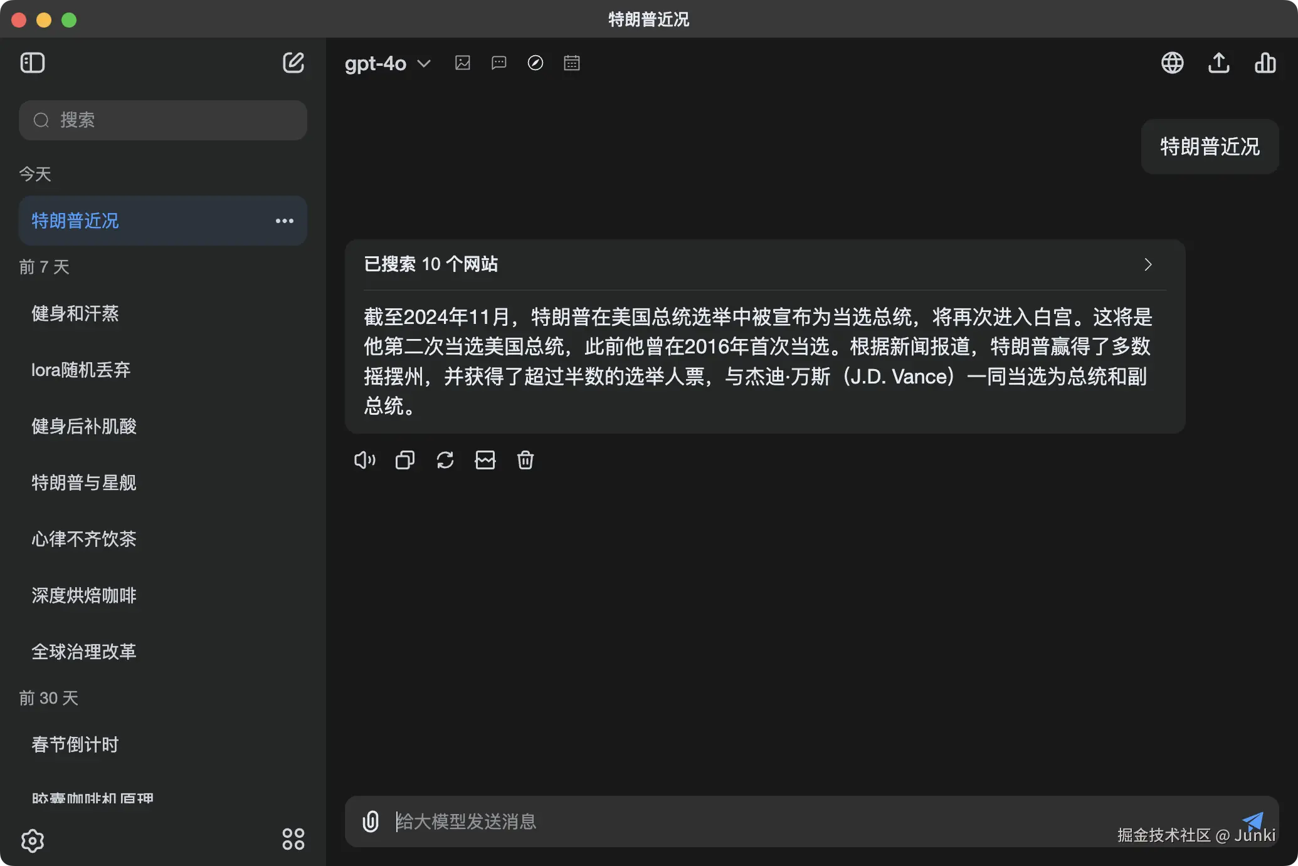Copy the response with copy icon
Image resolution: width=1298 pixels, height=866 pixels.
tap(405, 461)
